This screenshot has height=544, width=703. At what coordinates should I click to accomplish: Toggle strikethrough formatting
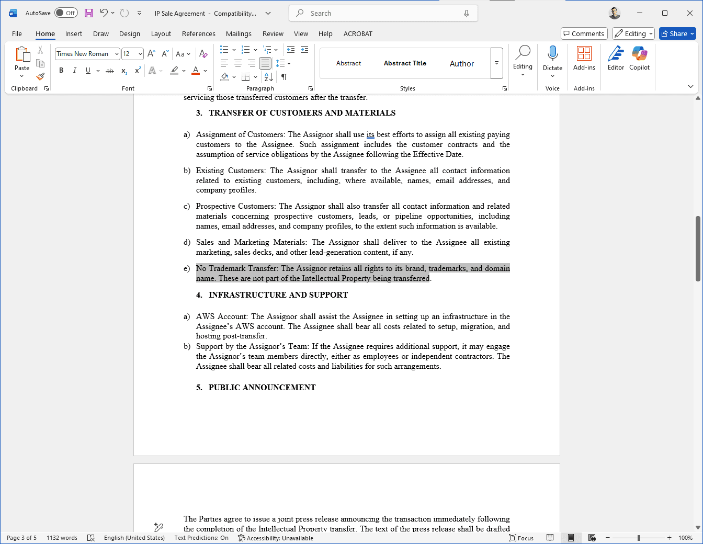(x=110, y=71)
